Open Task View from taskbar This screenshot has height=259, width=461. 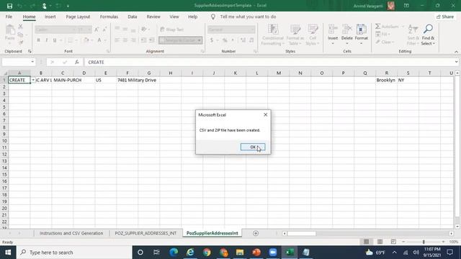pos(156,253)
